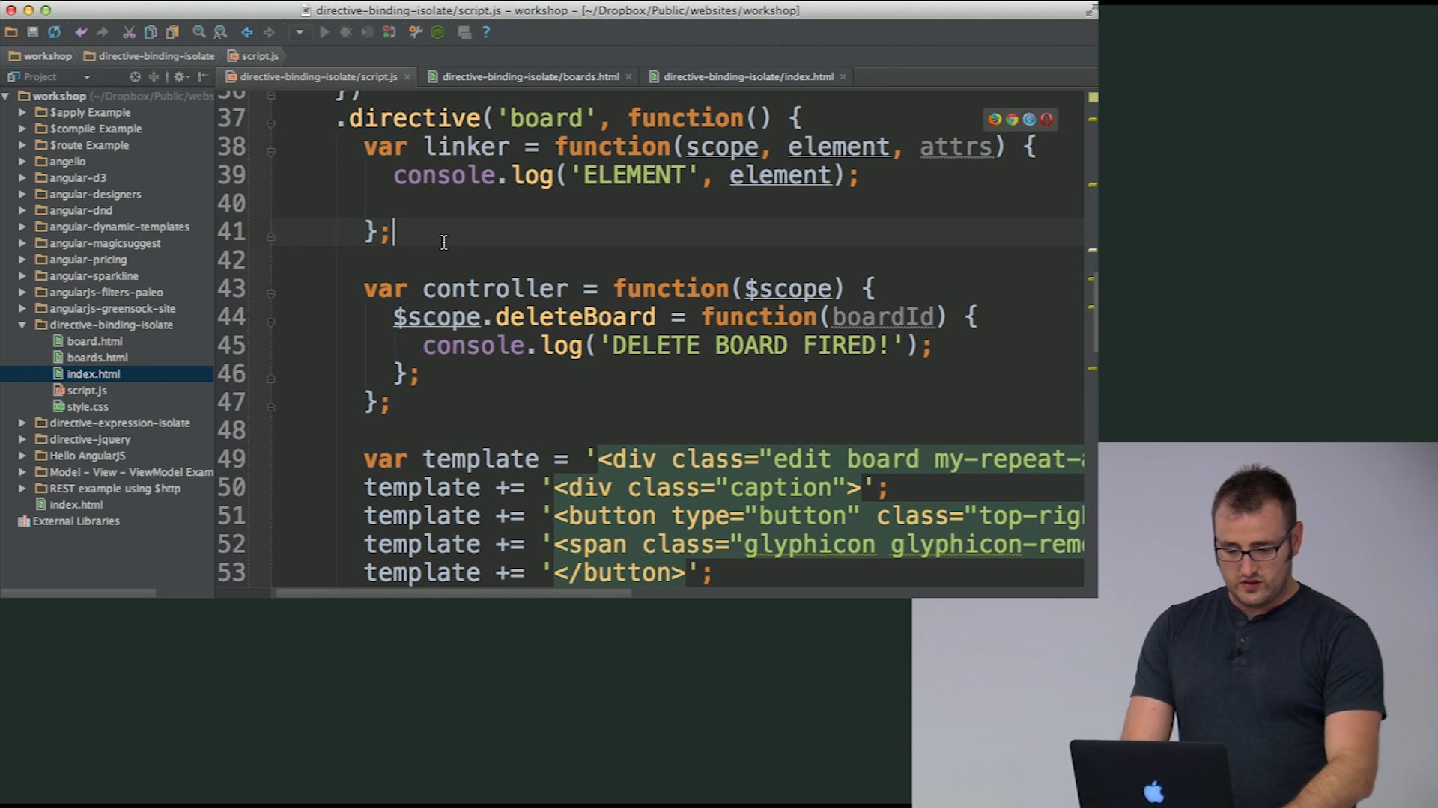Click the file search icon in toolbar
The width and height of the screenshot is (1438, 808).
pos(198,31)
